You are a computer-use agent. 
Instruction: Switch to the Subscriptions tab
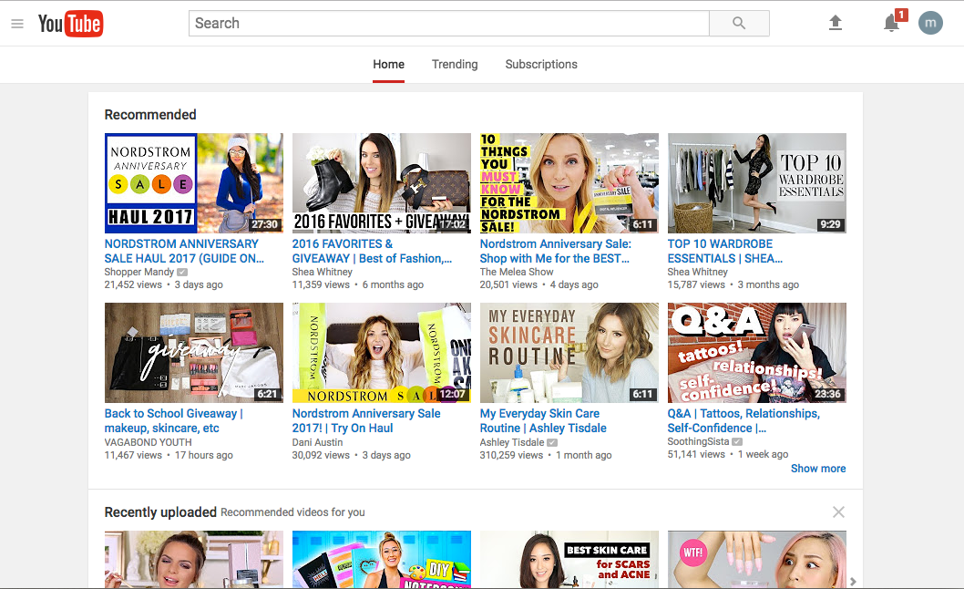coord(541,65)
